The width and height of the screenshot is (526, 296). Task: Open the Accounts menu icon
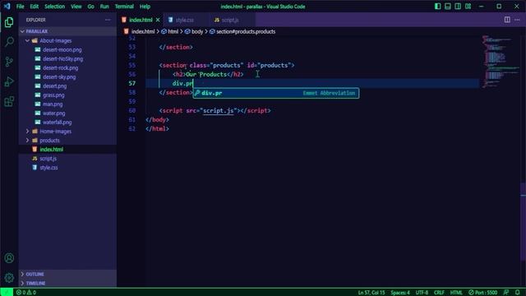coord(9,257)
